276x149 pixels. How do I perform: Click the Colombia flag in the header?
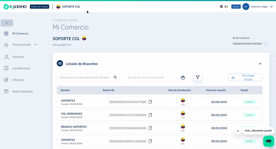click(x=58, y=7)
